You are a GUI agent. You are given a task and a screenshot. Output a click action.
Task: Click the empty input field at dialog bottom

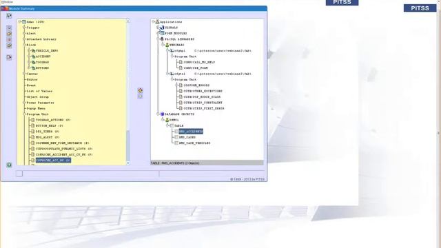point(91,174)
